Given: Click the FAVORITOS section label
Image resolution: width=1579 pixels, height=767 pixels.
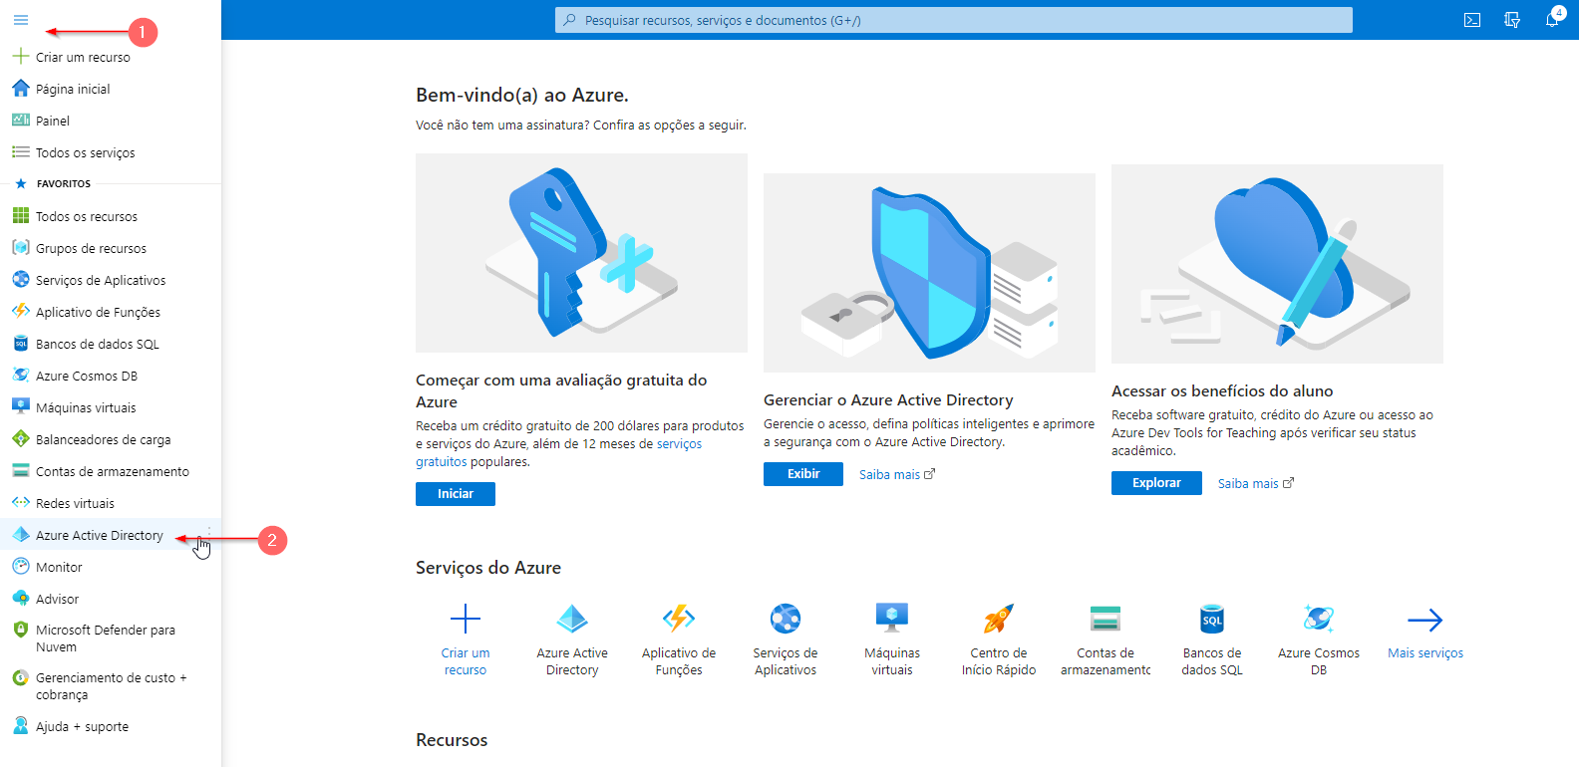Looking at the screenshot, I should tap(64, 184).
